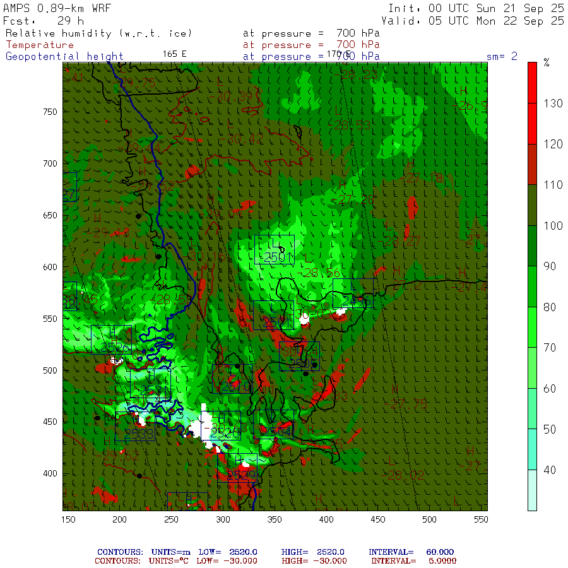Pick the bright green colorbar segment between 70 and 80
Viewport: 568px width, 568px height.
532,328
